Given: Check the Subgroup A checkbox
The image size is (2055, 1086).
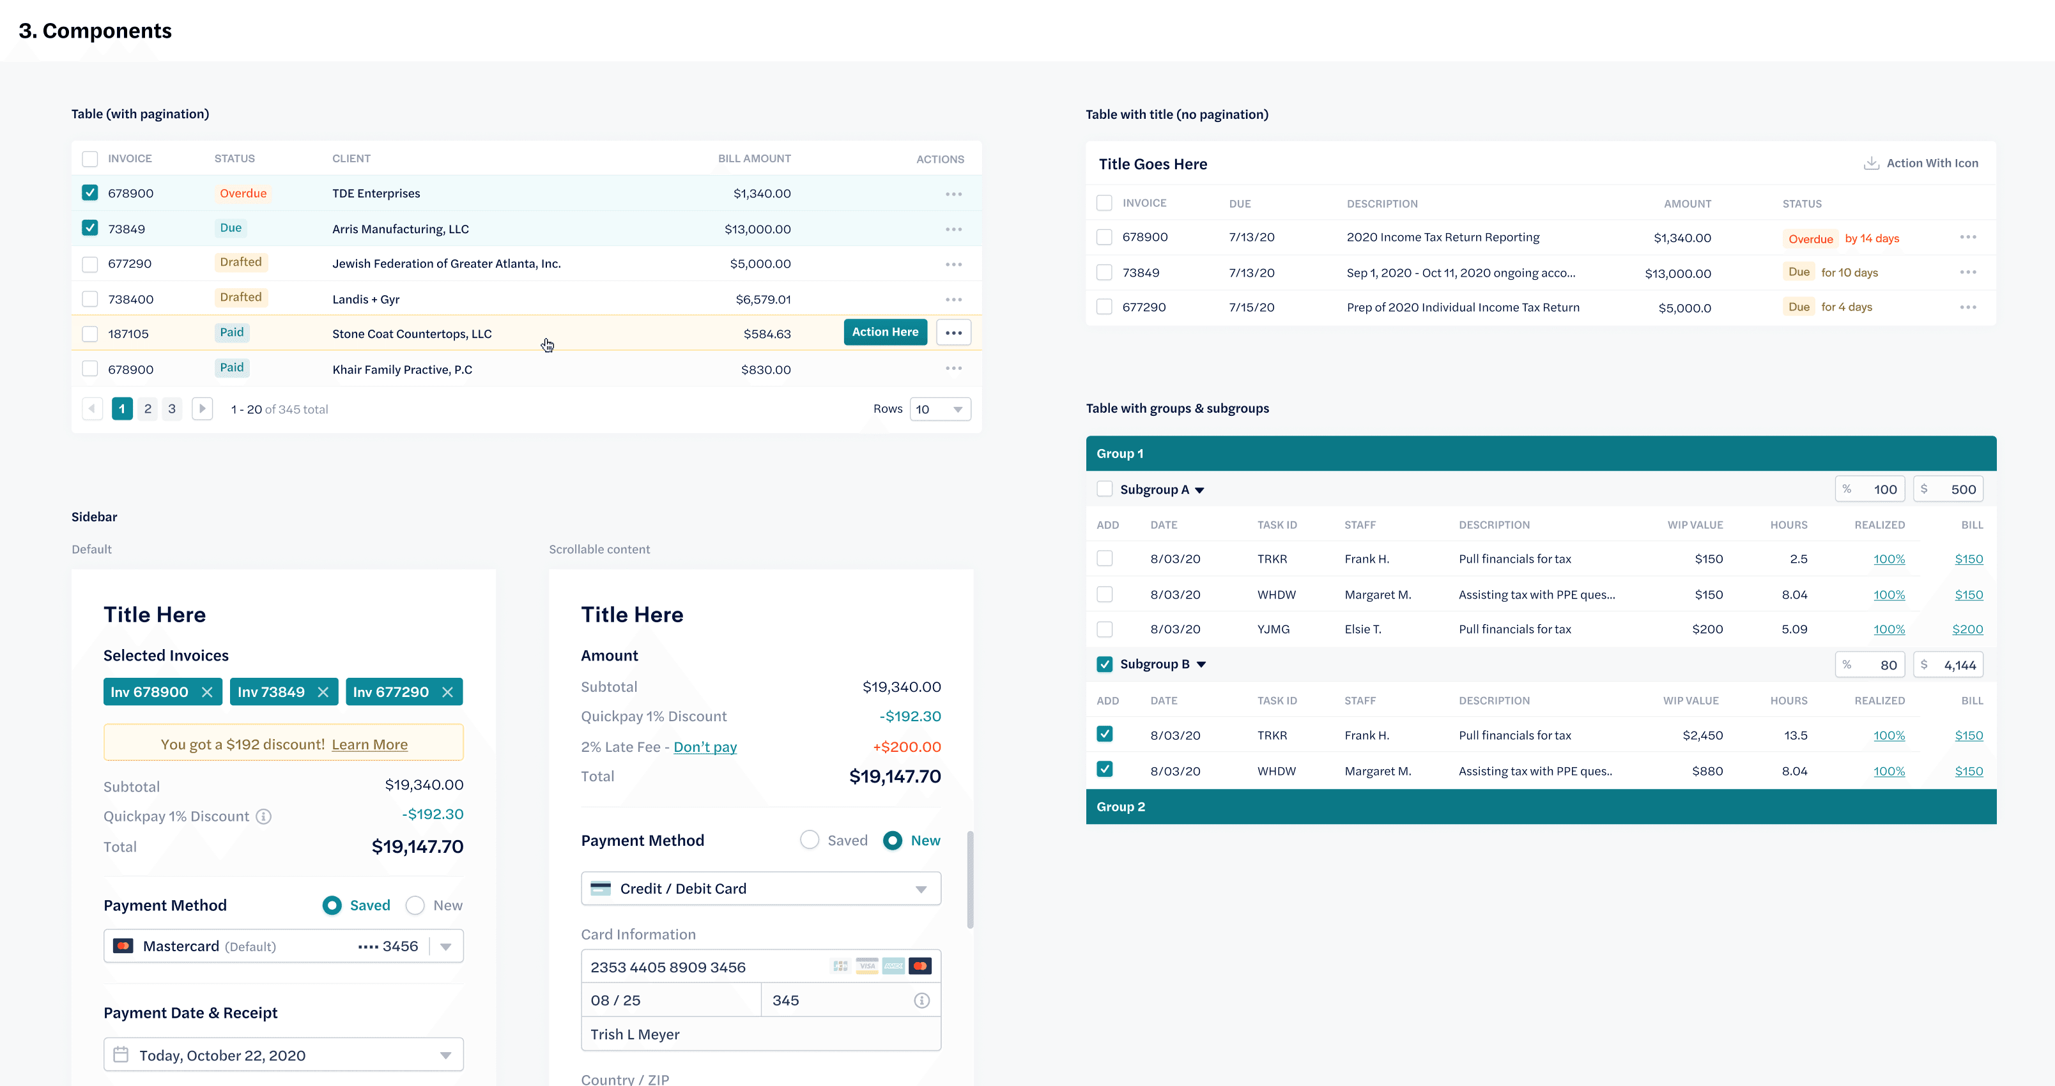Looking at the screenshot, I should tap(1104, 489).
